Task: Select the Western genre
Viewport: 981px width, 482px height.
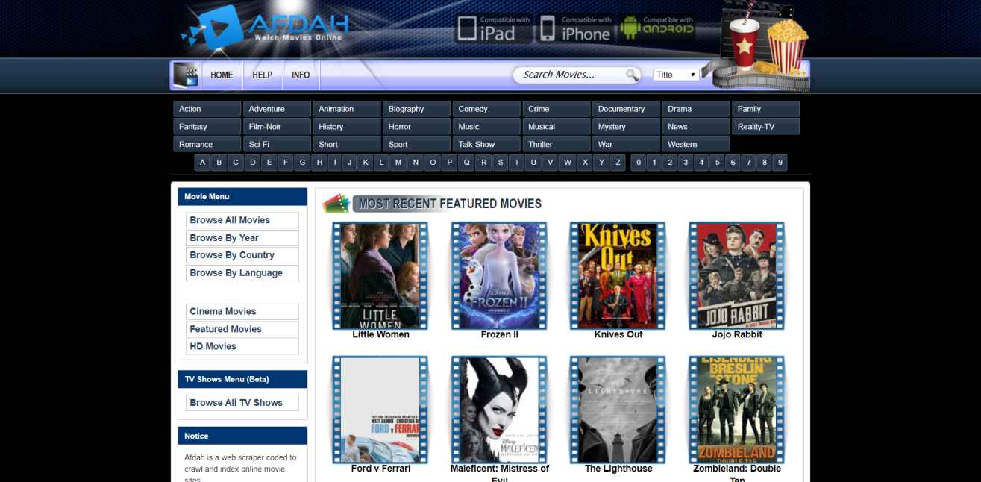Action: pos(696,145)
